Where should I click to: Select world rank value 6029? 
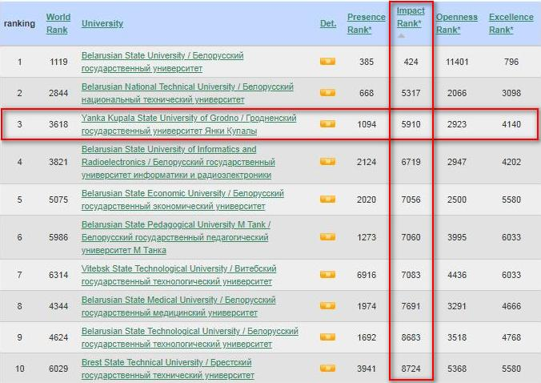tap(58, 369)
